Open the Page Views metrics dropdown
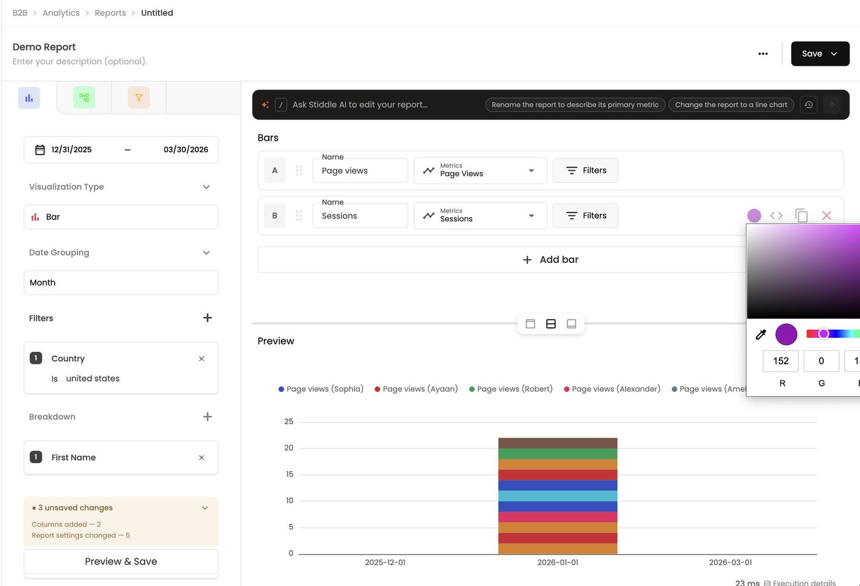This screenshot has height=586, width=860. coord(480,171)
